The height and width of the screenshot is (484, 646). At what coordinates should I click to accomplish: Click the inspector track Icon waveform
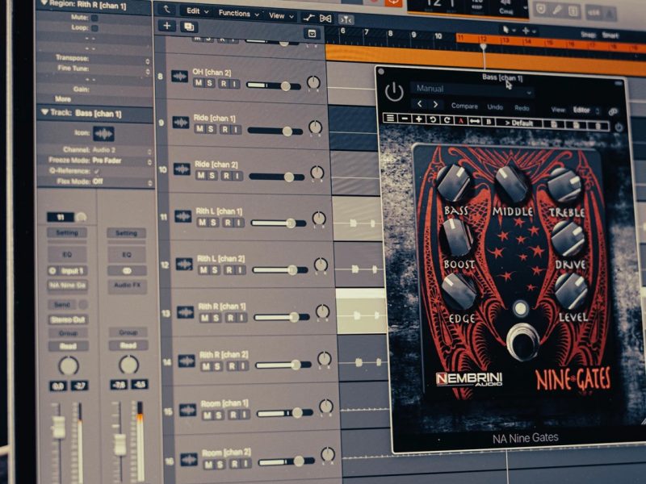pos(103,134)
